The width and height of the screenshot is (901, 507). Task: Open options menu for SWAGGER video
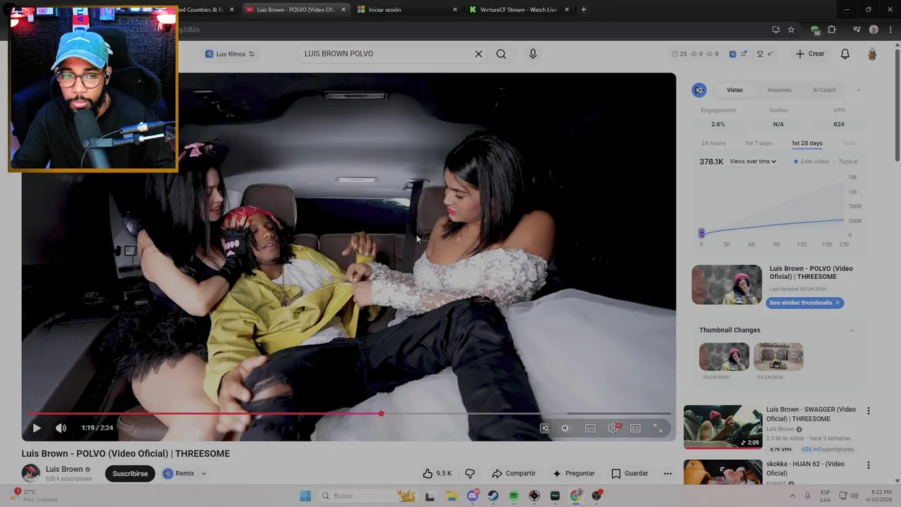coord(868,411)
